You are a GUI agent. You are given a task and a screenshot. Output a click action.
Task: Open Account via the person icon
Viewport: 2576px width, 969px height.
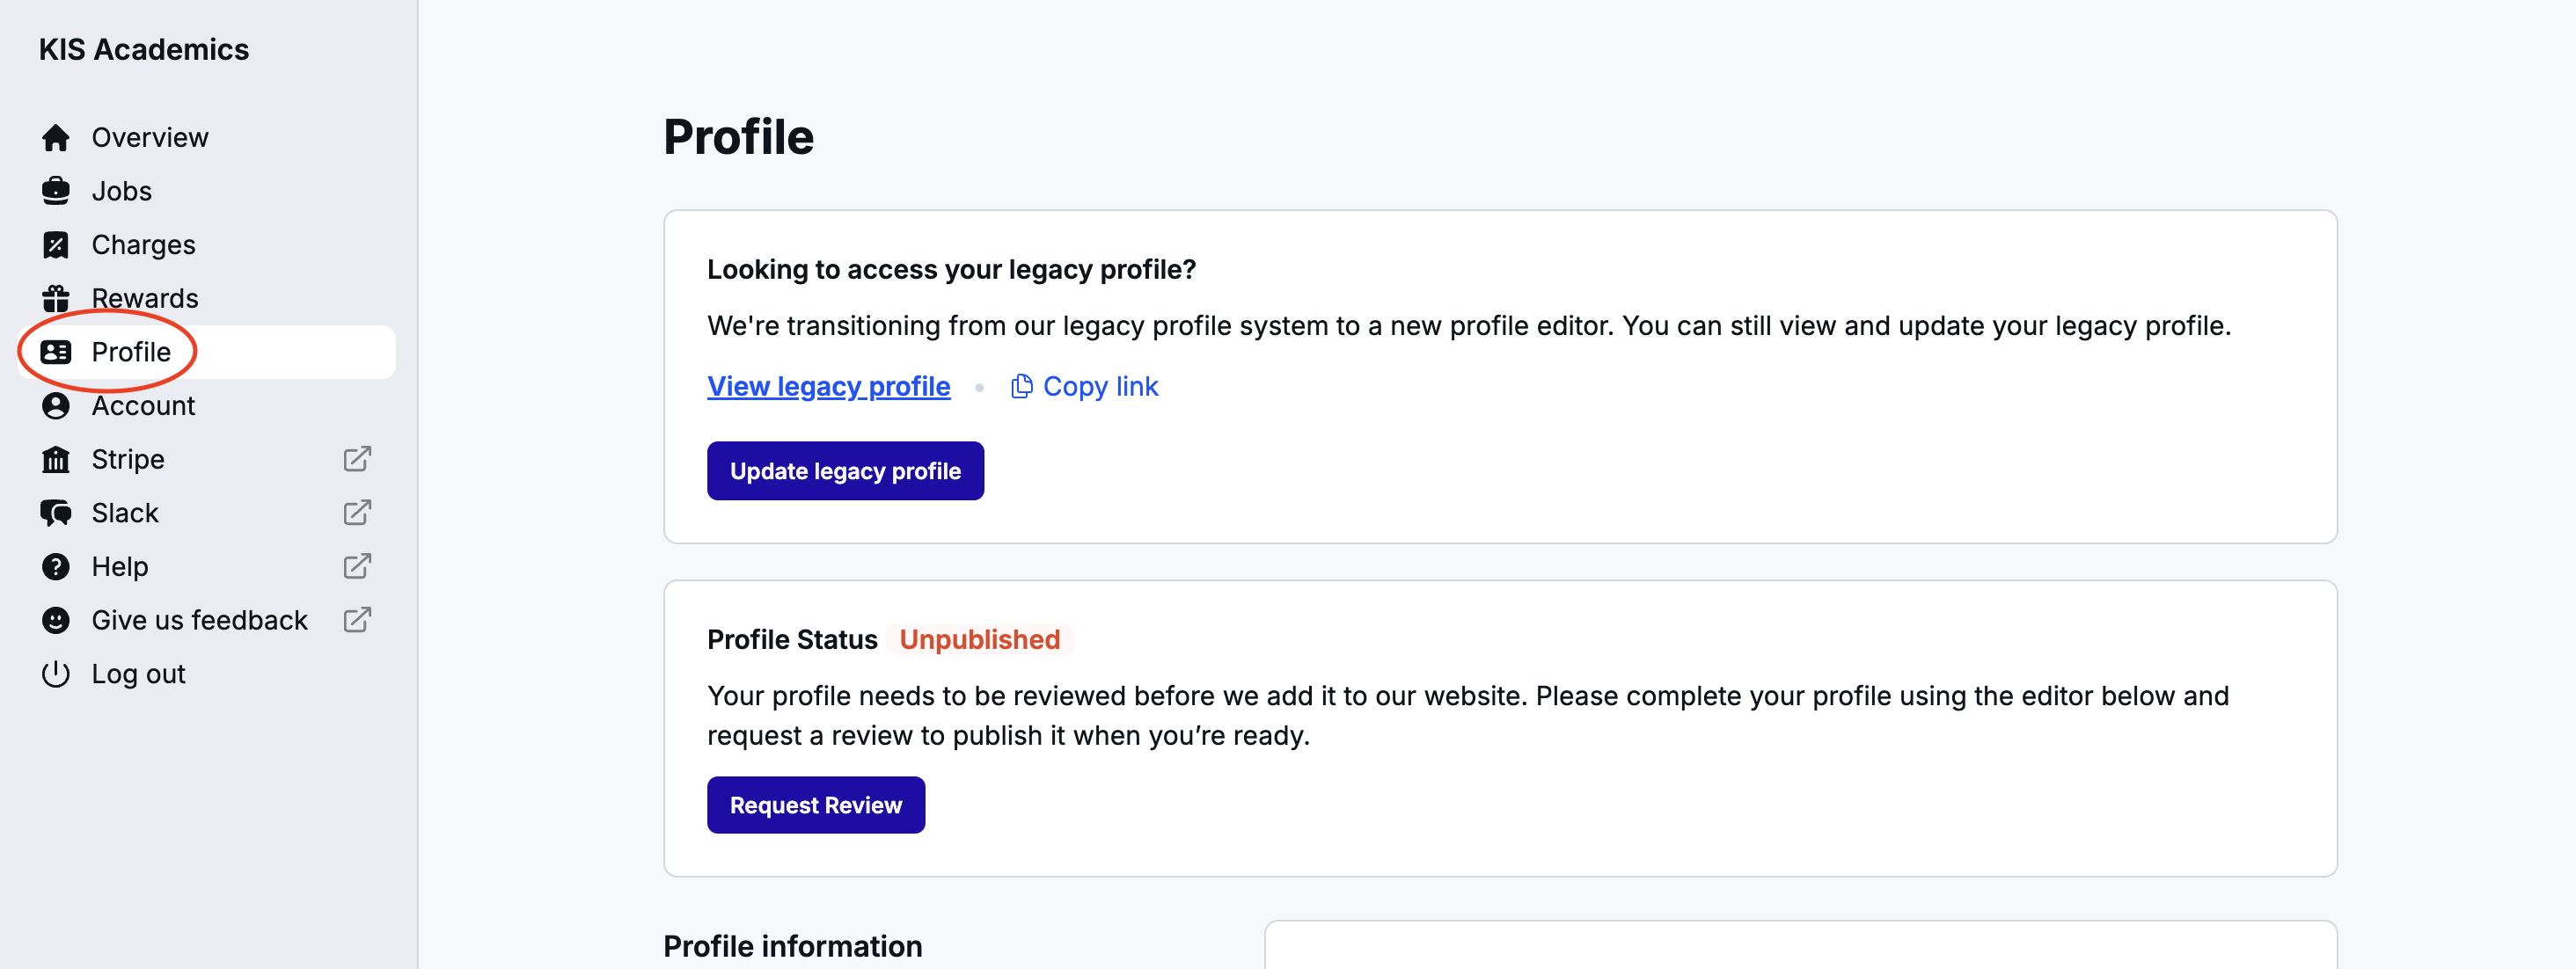56,405
